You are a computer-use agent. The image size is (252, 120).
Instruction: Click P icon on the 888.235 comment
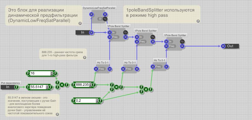coord(85,57)
